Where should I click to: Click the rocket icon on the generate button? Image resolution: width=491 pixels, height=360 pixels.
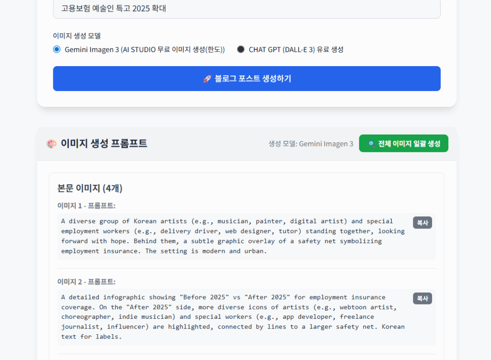[207, 79]
